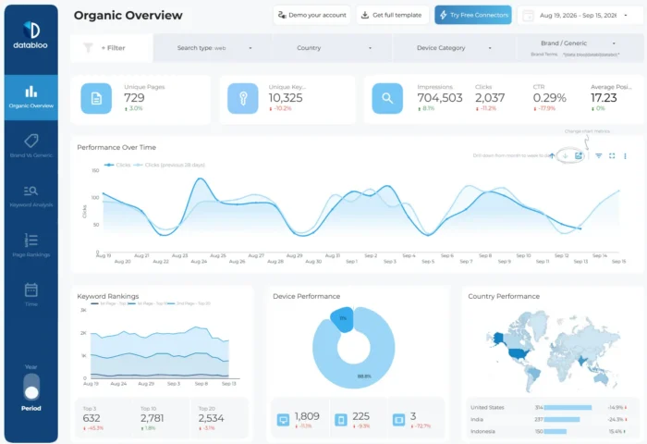Click Demo your account button
The height and width of the screenshot is (444, 647).
coord(312,15)
